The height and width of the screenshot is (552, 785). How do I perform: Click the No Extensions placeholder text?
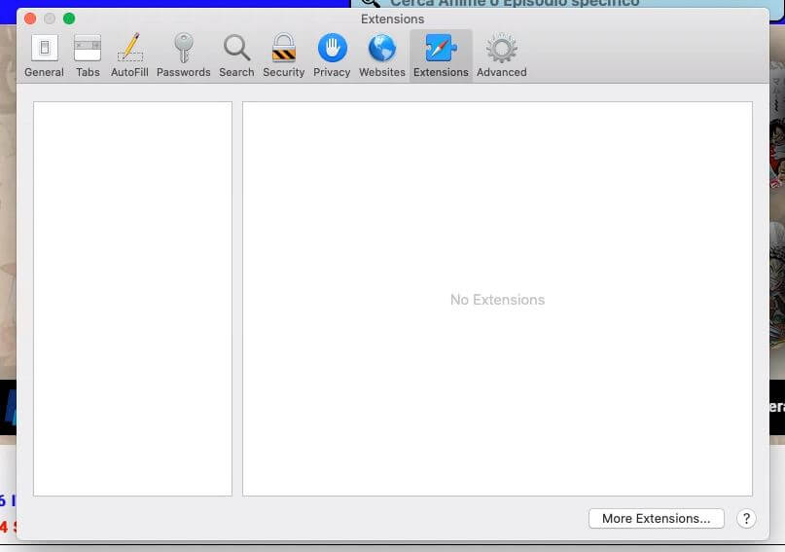(x=497, y=300)
